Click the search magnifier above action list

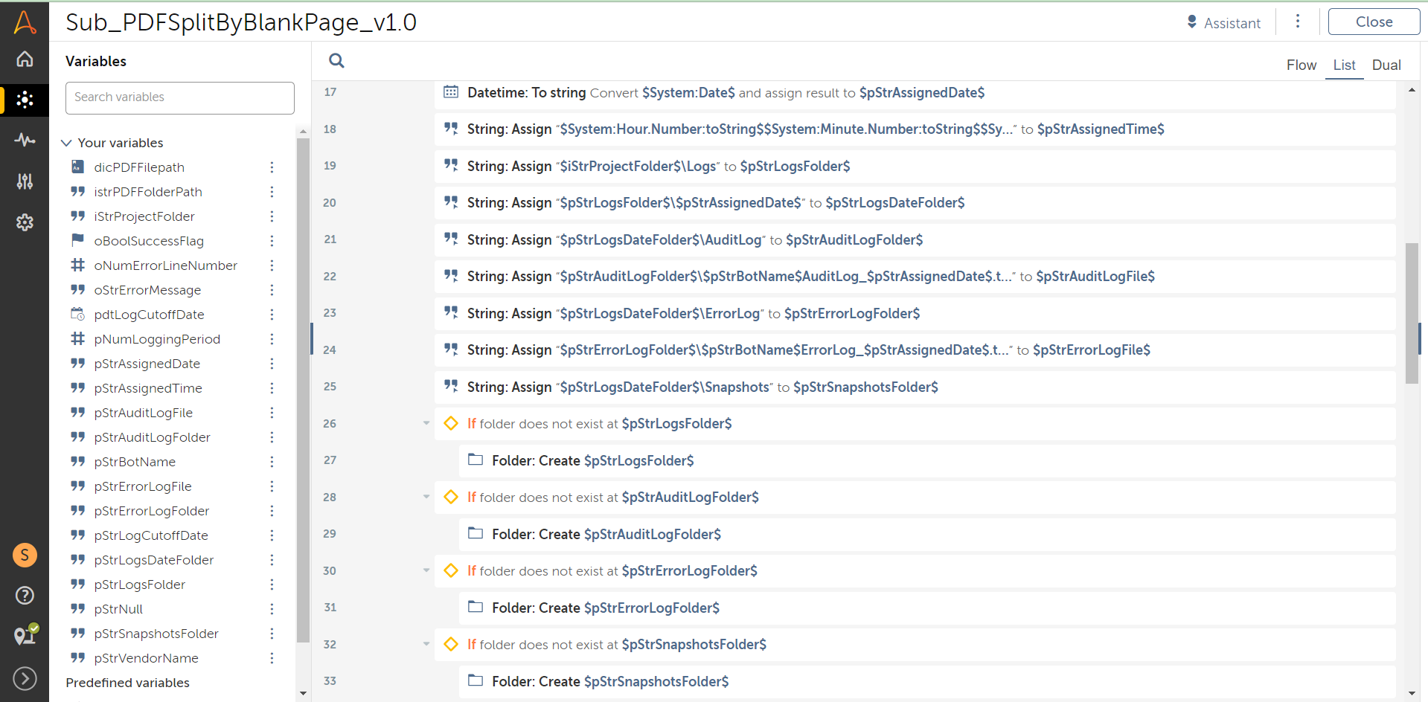(336, 61)
